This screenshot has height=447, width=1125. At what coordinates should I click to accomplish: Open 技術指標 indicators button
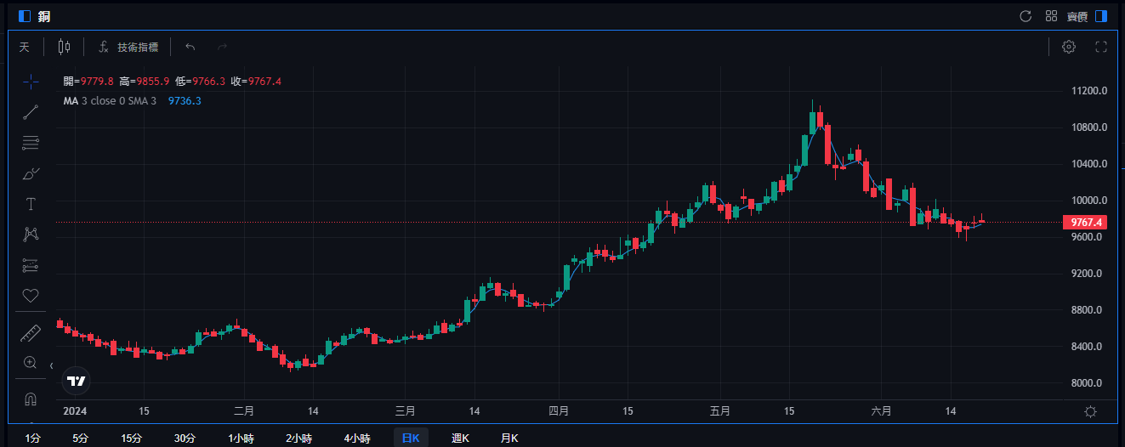click(x=128, y=47)
